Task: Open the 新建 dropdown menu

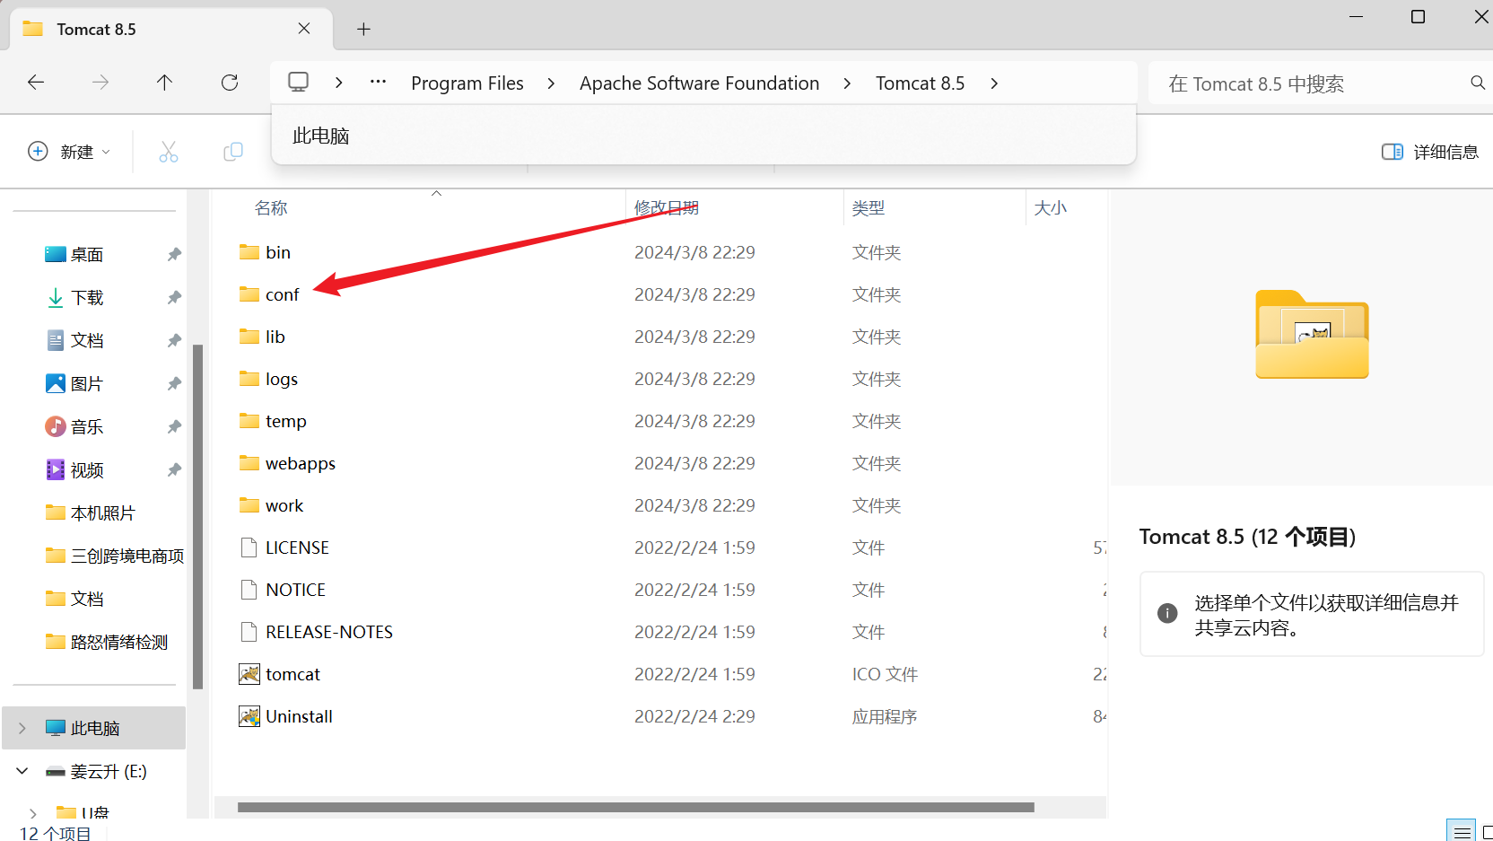Action: [69, 152]
